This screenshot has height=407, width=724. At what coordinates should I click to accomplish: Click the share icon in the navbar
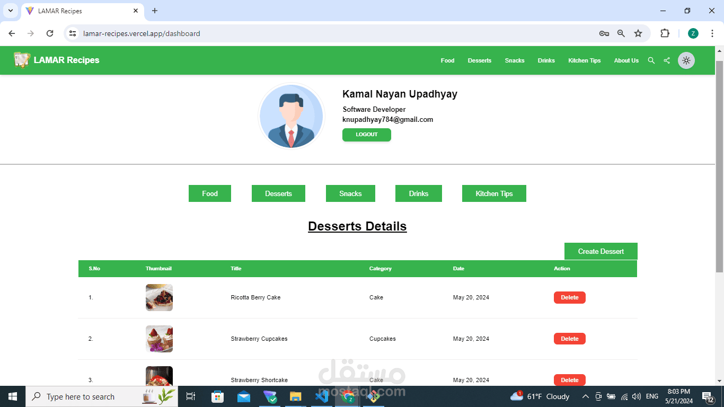(667, 60)
